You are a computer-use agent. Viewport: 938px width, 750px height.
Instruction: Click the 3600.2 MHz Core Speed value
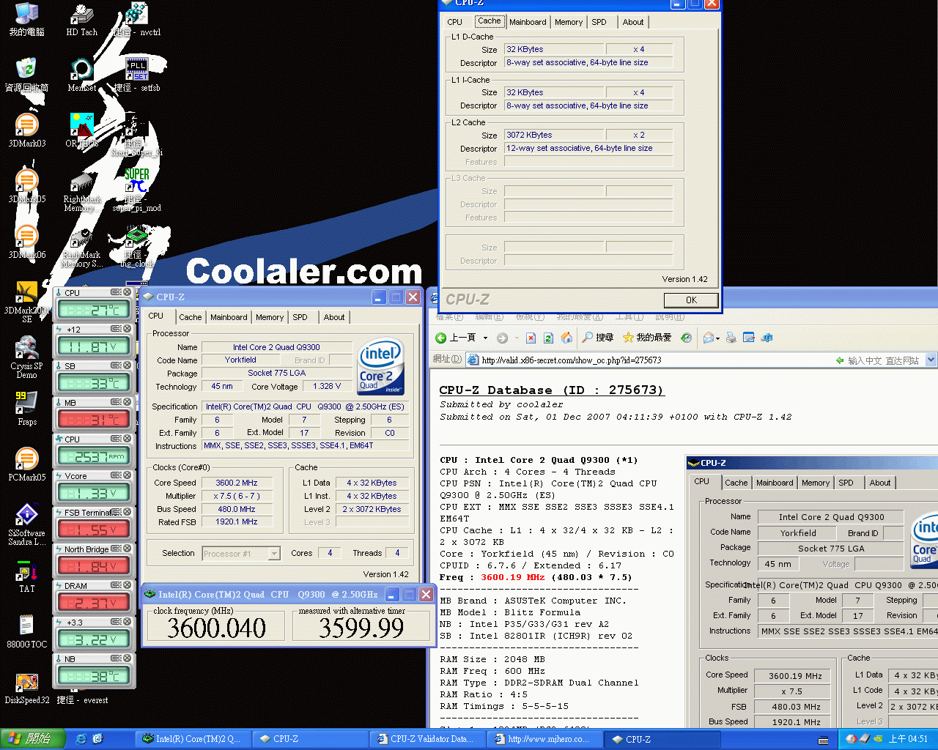coord(237,483)
